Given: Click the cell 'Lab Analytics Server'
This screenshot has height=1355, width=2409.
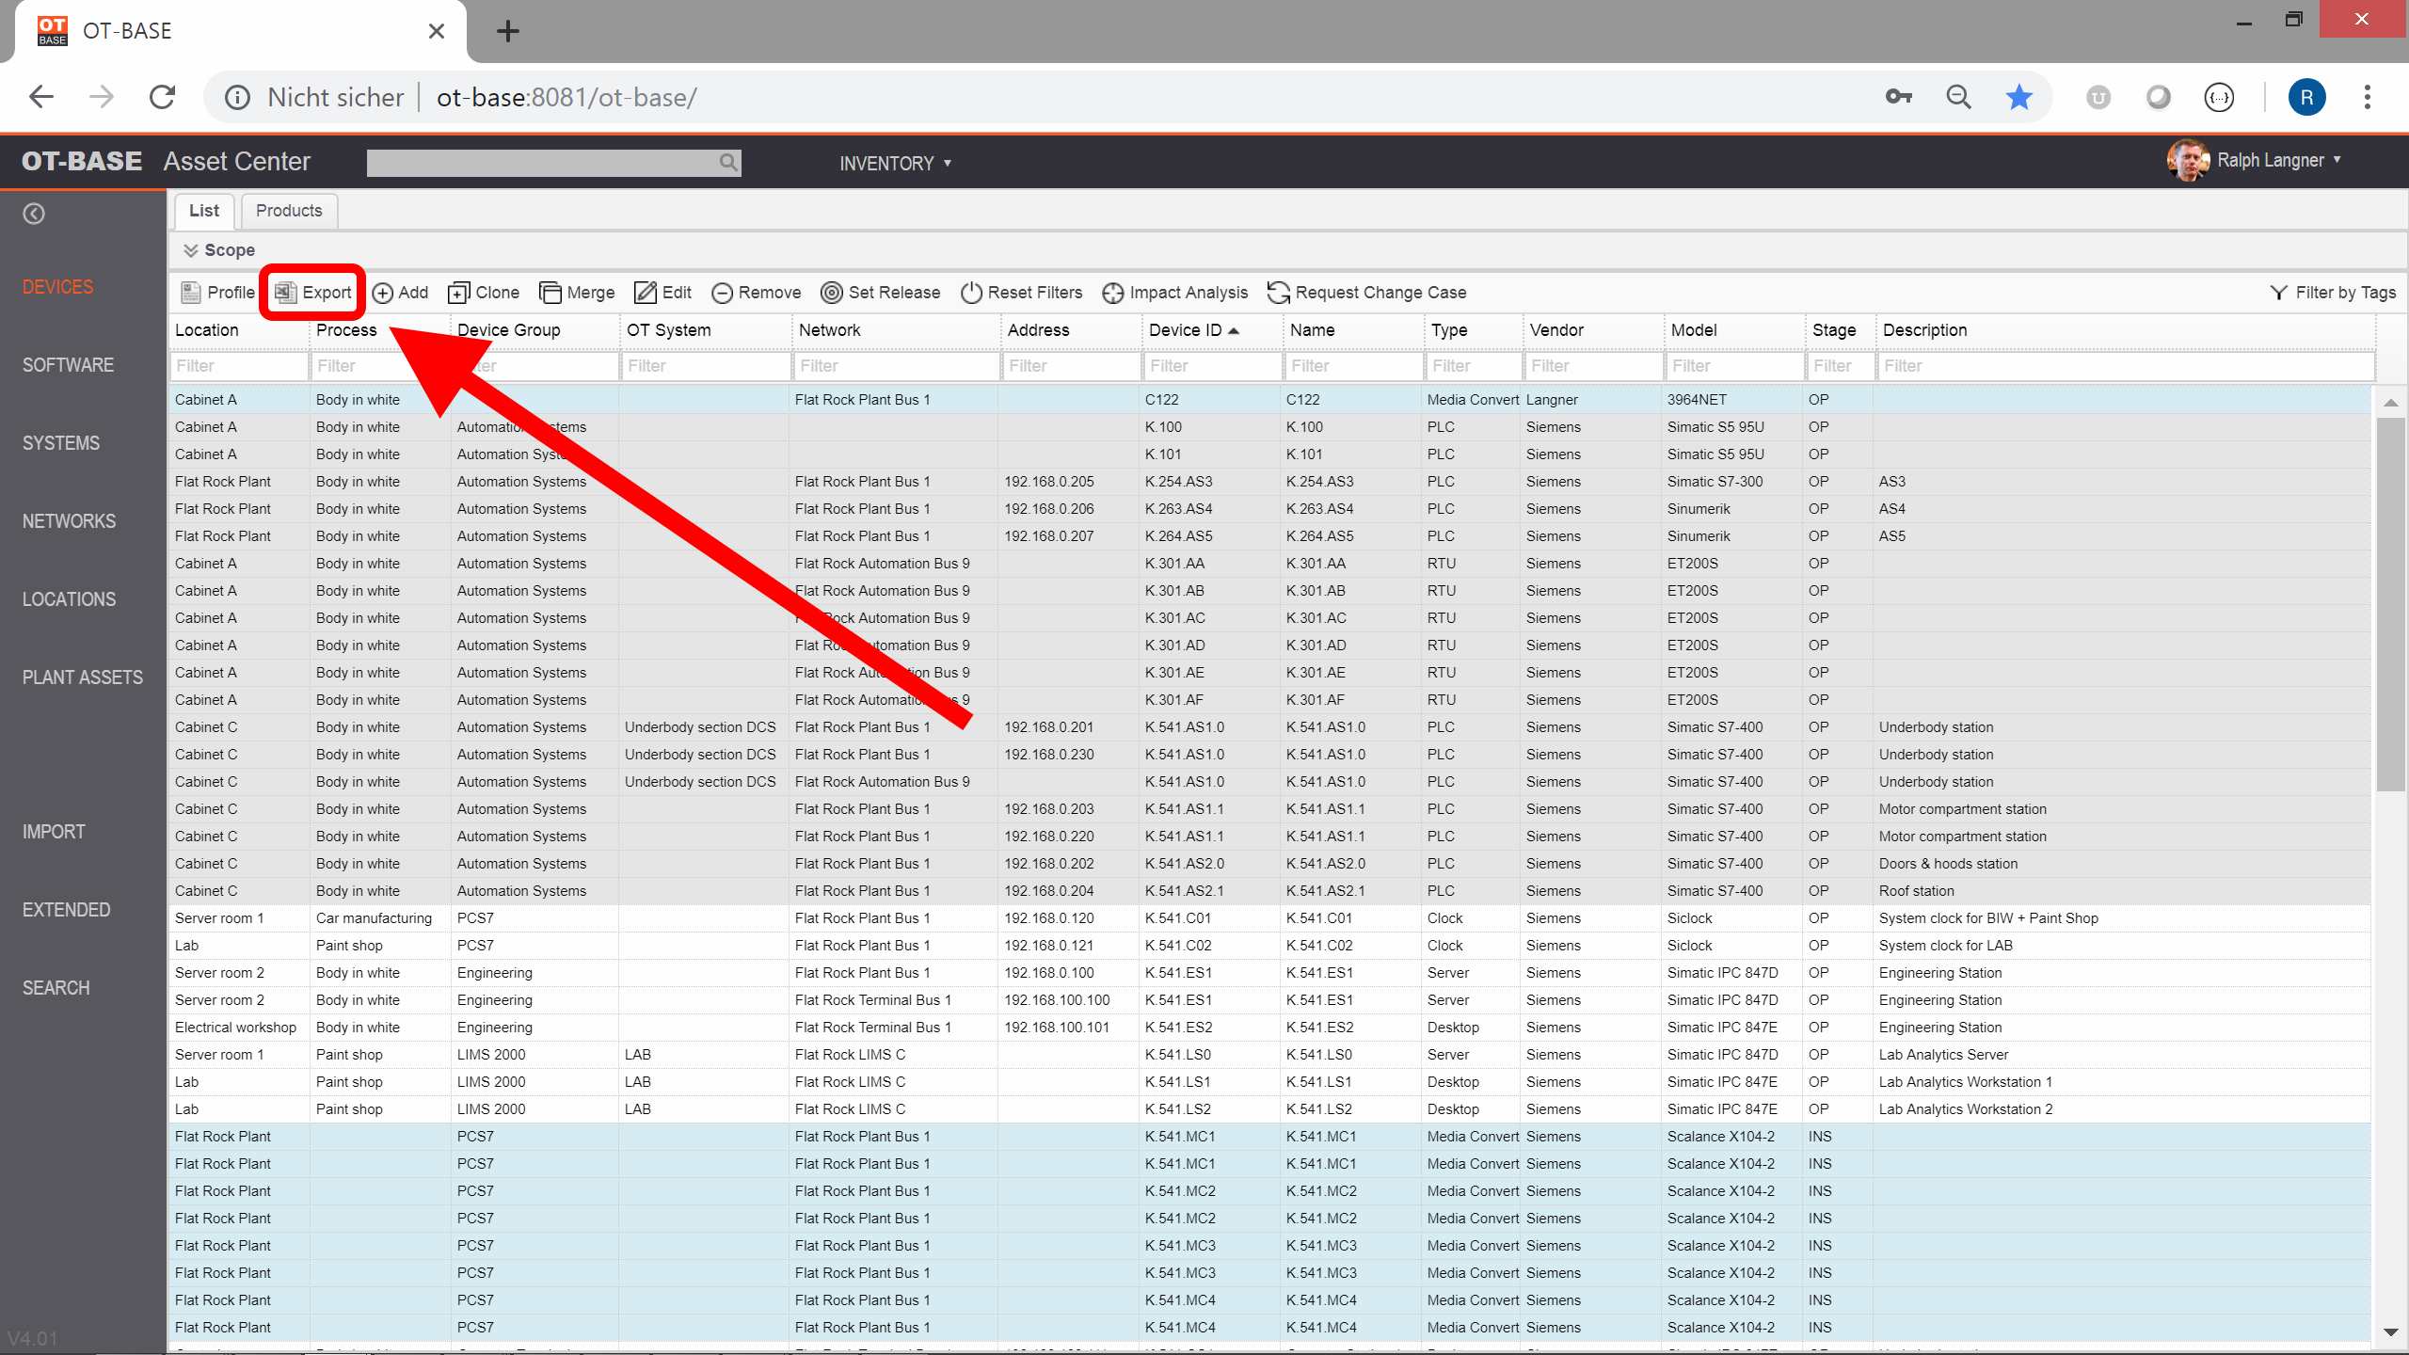Looking at the screenshot, I should click(x=1943, y=1055).
